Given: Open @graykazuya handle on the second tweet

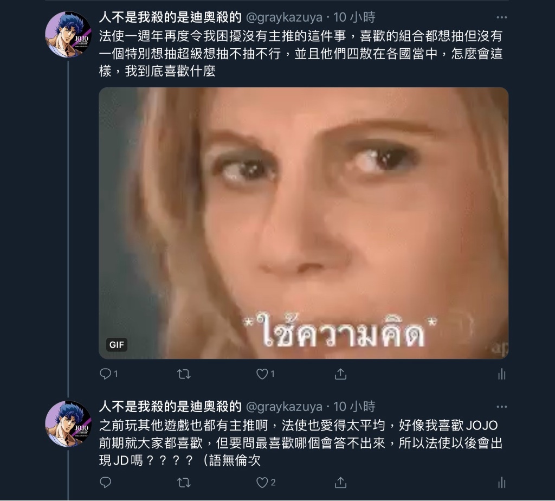Looking at the screenshot, I should (x=284, y=407).
